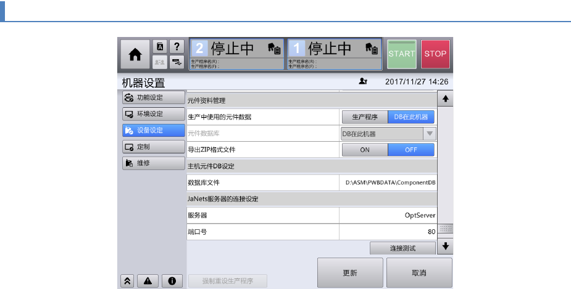Viewport: 571px width, 289px height.
Task: Click the icon on the 维修 button
Action: point(129,163)
